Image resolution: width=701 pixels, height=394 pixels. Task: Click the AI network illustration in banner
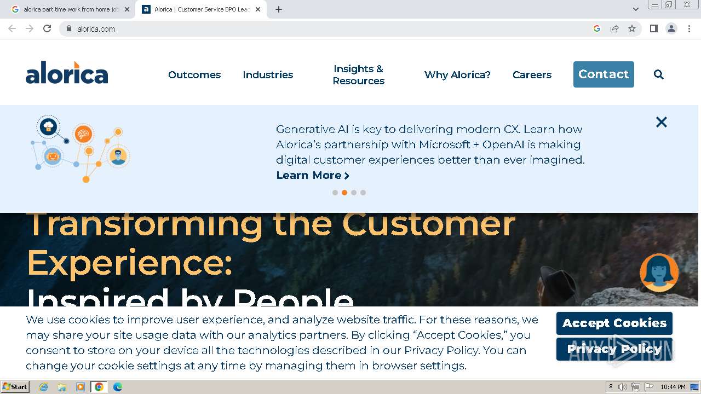80,148
